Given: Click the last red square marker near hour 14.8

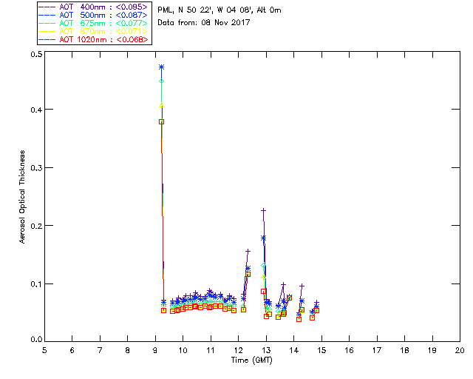Looking at the screenshot, I should 316,310.
